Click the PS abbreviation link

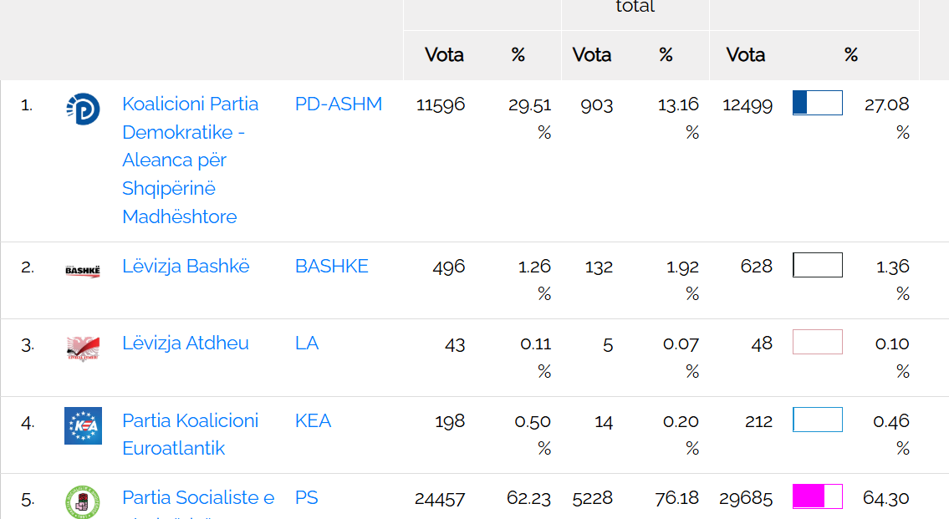tap(307, 498)
